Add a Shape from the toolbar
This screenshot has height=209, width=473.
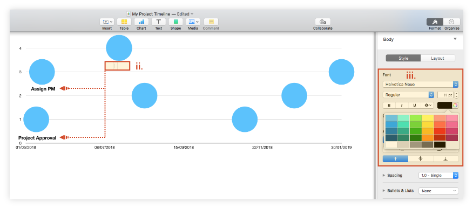175,22
